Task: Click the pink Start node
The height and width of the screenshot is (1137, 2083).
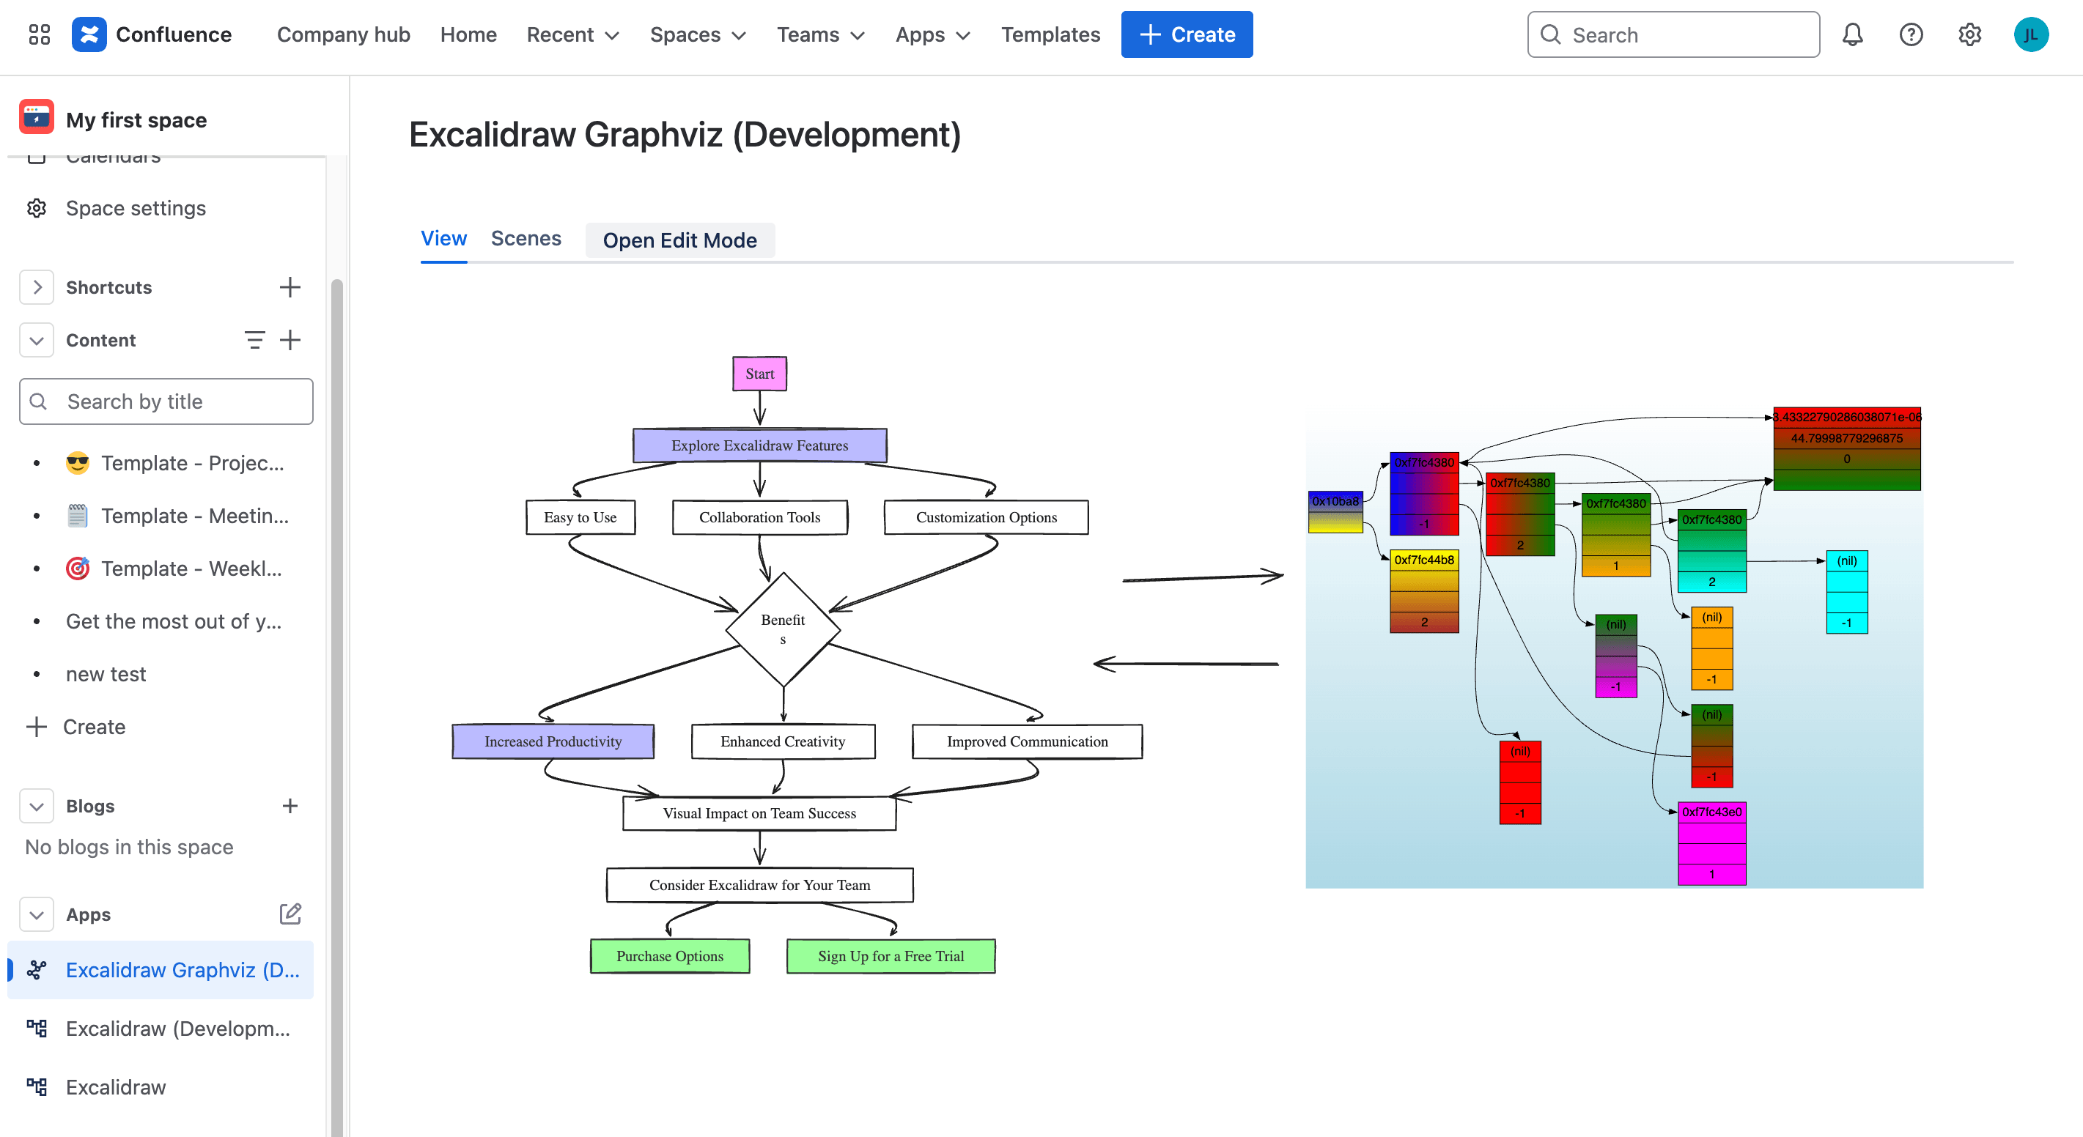Action: coord(759,374)
